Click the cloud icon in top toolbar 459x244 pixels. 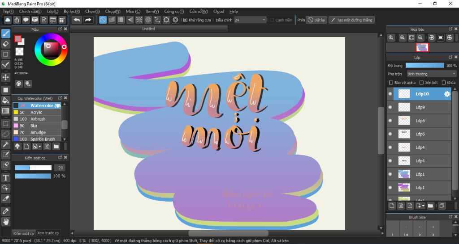pos(8,20)
